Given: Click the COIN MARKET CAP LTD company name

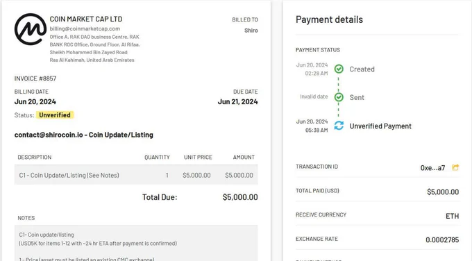Looking at the screenshot, I should [x=86, y=19].
